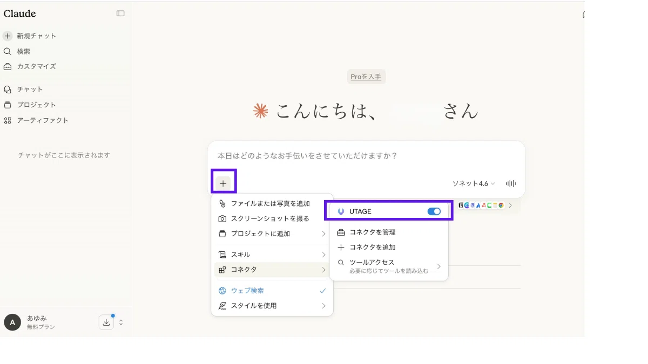Click the icon beside プロジェクトに追加

coord(222,233)
